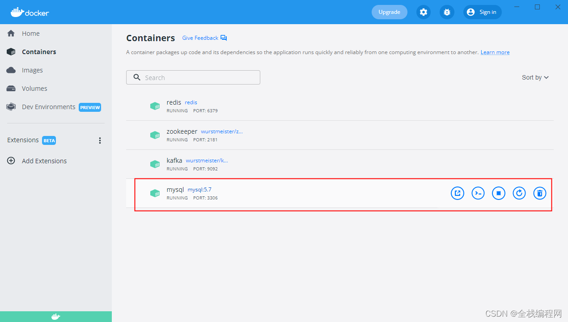The height and width of the screenshot is (322, 568).
Task: Open Docker settings gear icon
Action: (424, 12)
